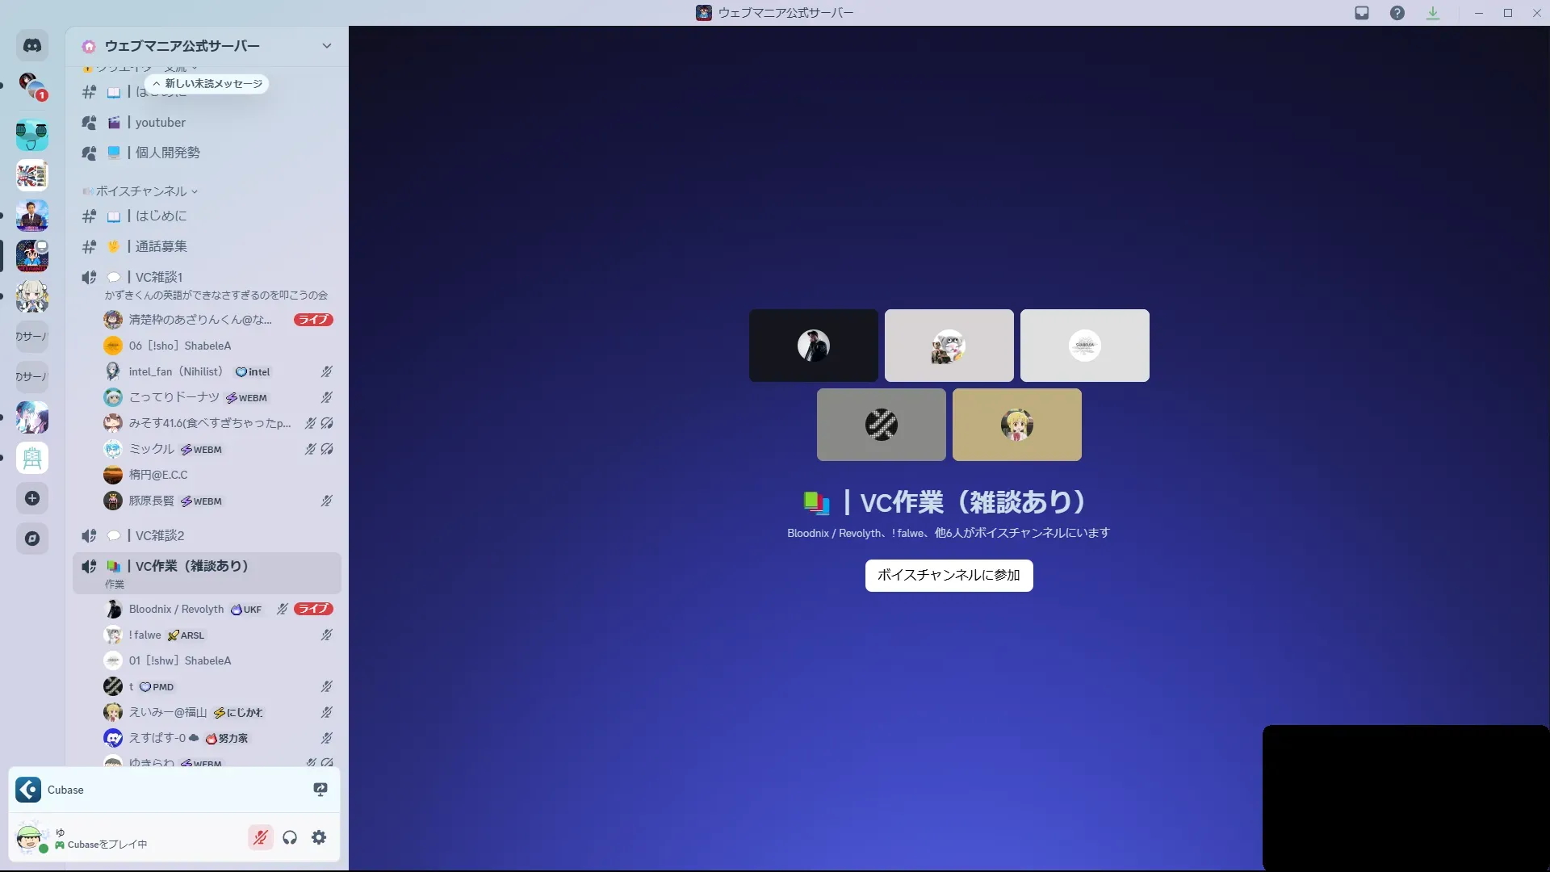1550x872 pixels.
Task: Click the Add a Server plus icon
Action: click(32, 498)
